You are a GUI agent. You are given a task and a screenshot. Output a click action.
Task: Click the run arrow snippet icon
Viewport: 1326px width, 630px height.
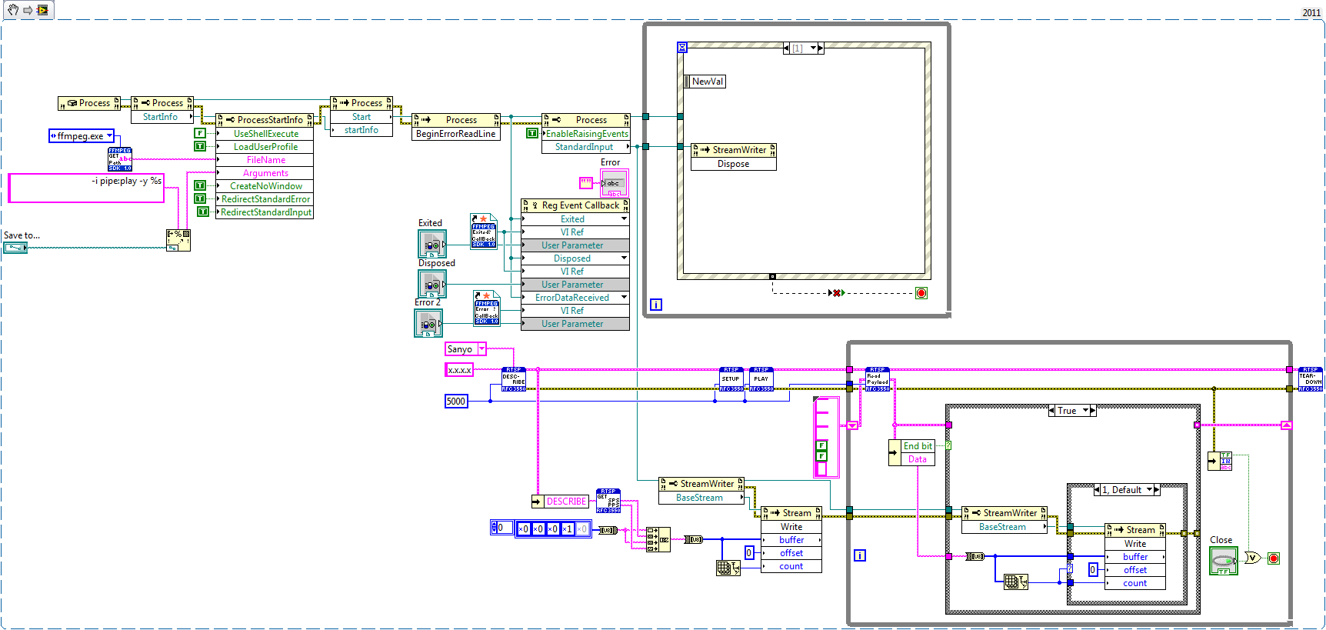(x=28, y=10)
